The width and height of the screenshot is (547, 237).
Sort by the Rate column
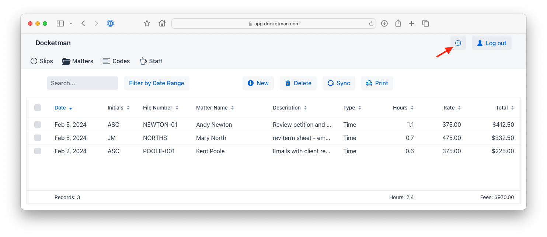[452, 108]
